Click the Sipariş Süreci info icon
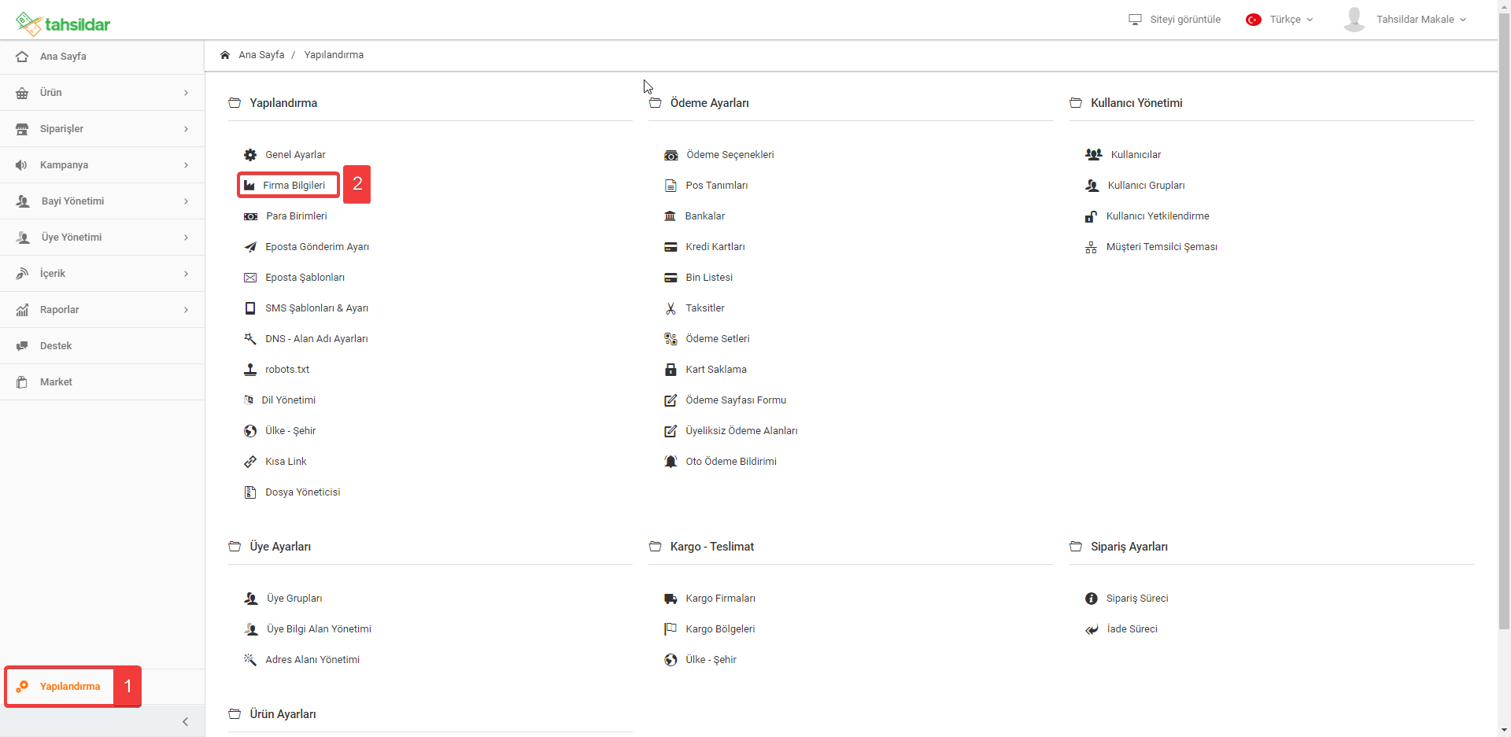The height and width of the screenshot is (737, 1511). (x=1091, y=599)
